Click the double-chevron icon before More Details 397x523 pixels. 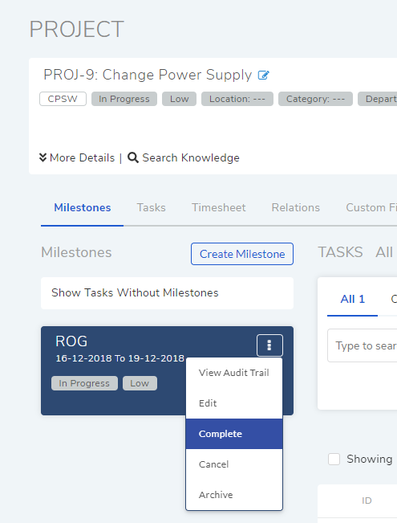[43, 157]
